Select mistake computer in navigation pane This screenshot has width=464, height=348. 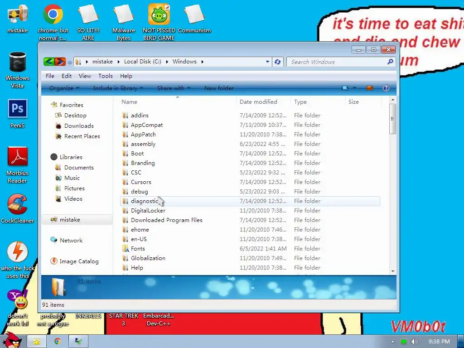tap(69, 220)
